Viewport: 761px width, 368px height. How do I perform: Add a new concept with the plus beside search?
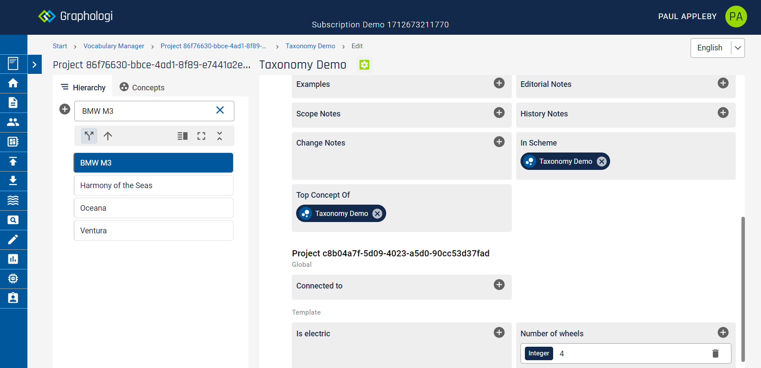click(65, 109)
